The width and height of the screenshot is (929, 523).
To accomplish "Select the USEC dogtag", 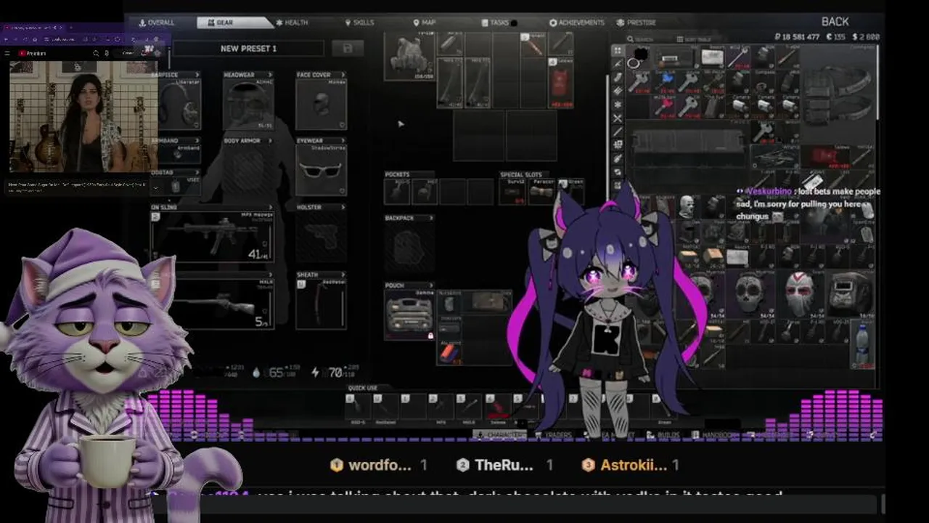I will click(176, 186).
